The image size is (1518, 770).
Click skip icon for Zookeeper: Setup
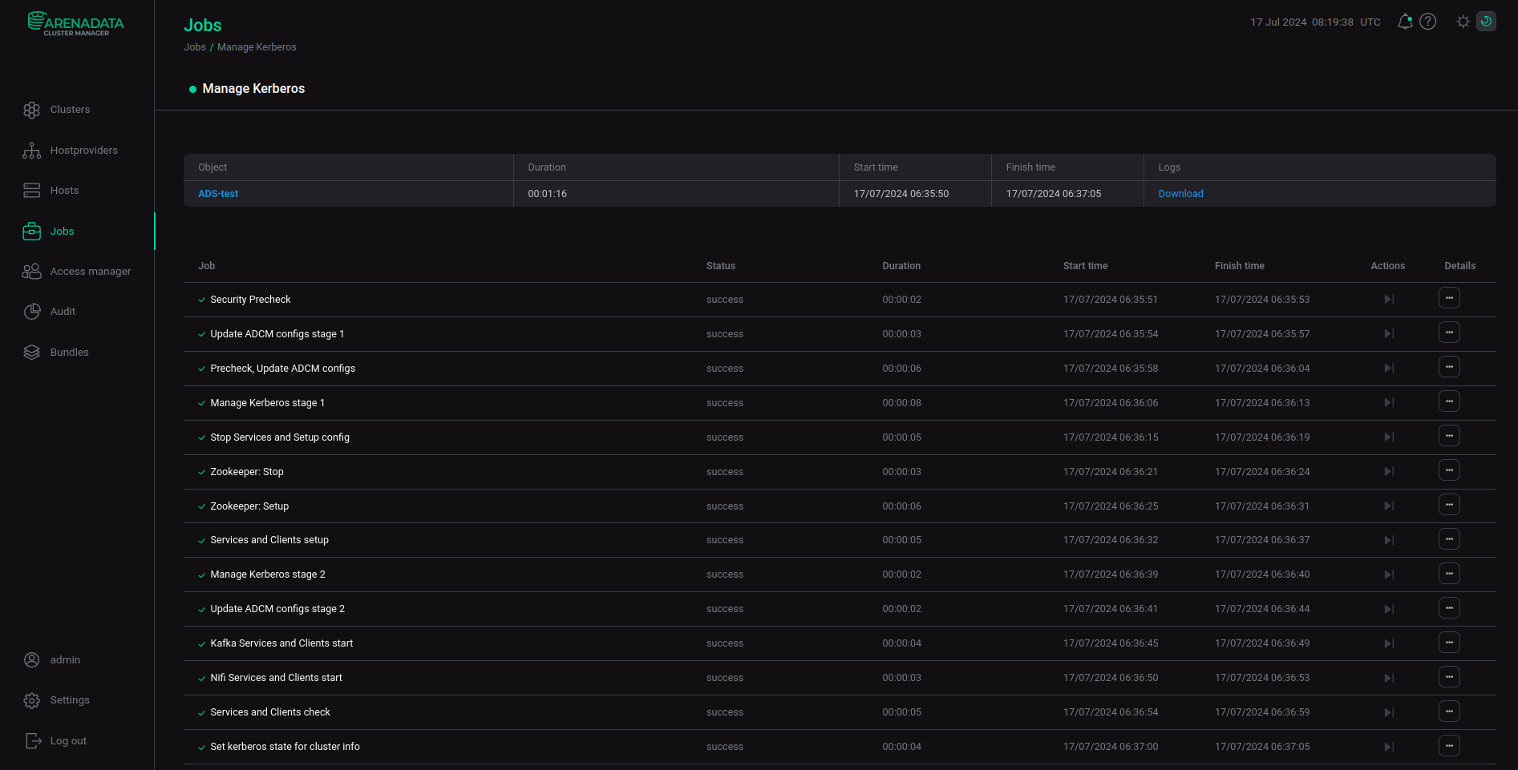pyautogui.click(x=1389, y=506)
